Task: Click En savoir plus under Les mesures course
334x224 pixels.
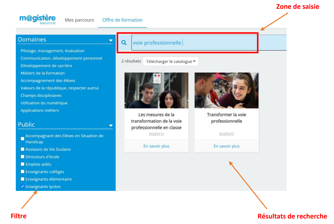Action: [x=156, y=146]
